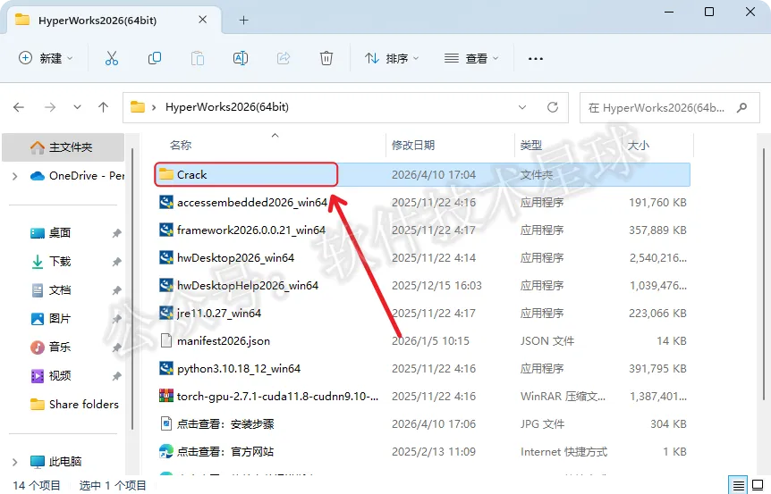Click python3.10.18_12_win64 installer icon
The image size is (771, 494).
pyautogui.click(x=166, y=368)
